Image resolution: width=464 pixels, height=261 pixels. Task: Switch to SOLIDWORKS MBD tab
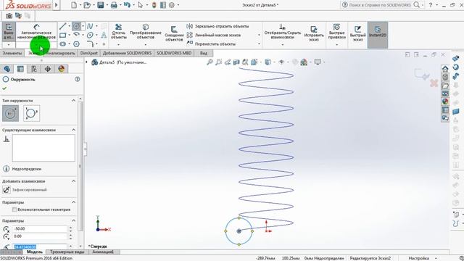[x=174, y=53]
